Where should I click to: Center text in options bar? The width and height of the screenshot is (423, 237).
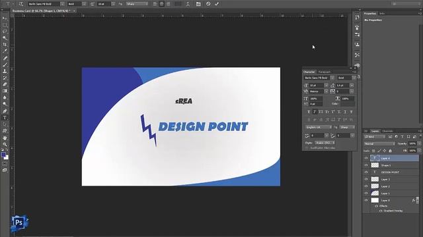[x=161, y=4]
